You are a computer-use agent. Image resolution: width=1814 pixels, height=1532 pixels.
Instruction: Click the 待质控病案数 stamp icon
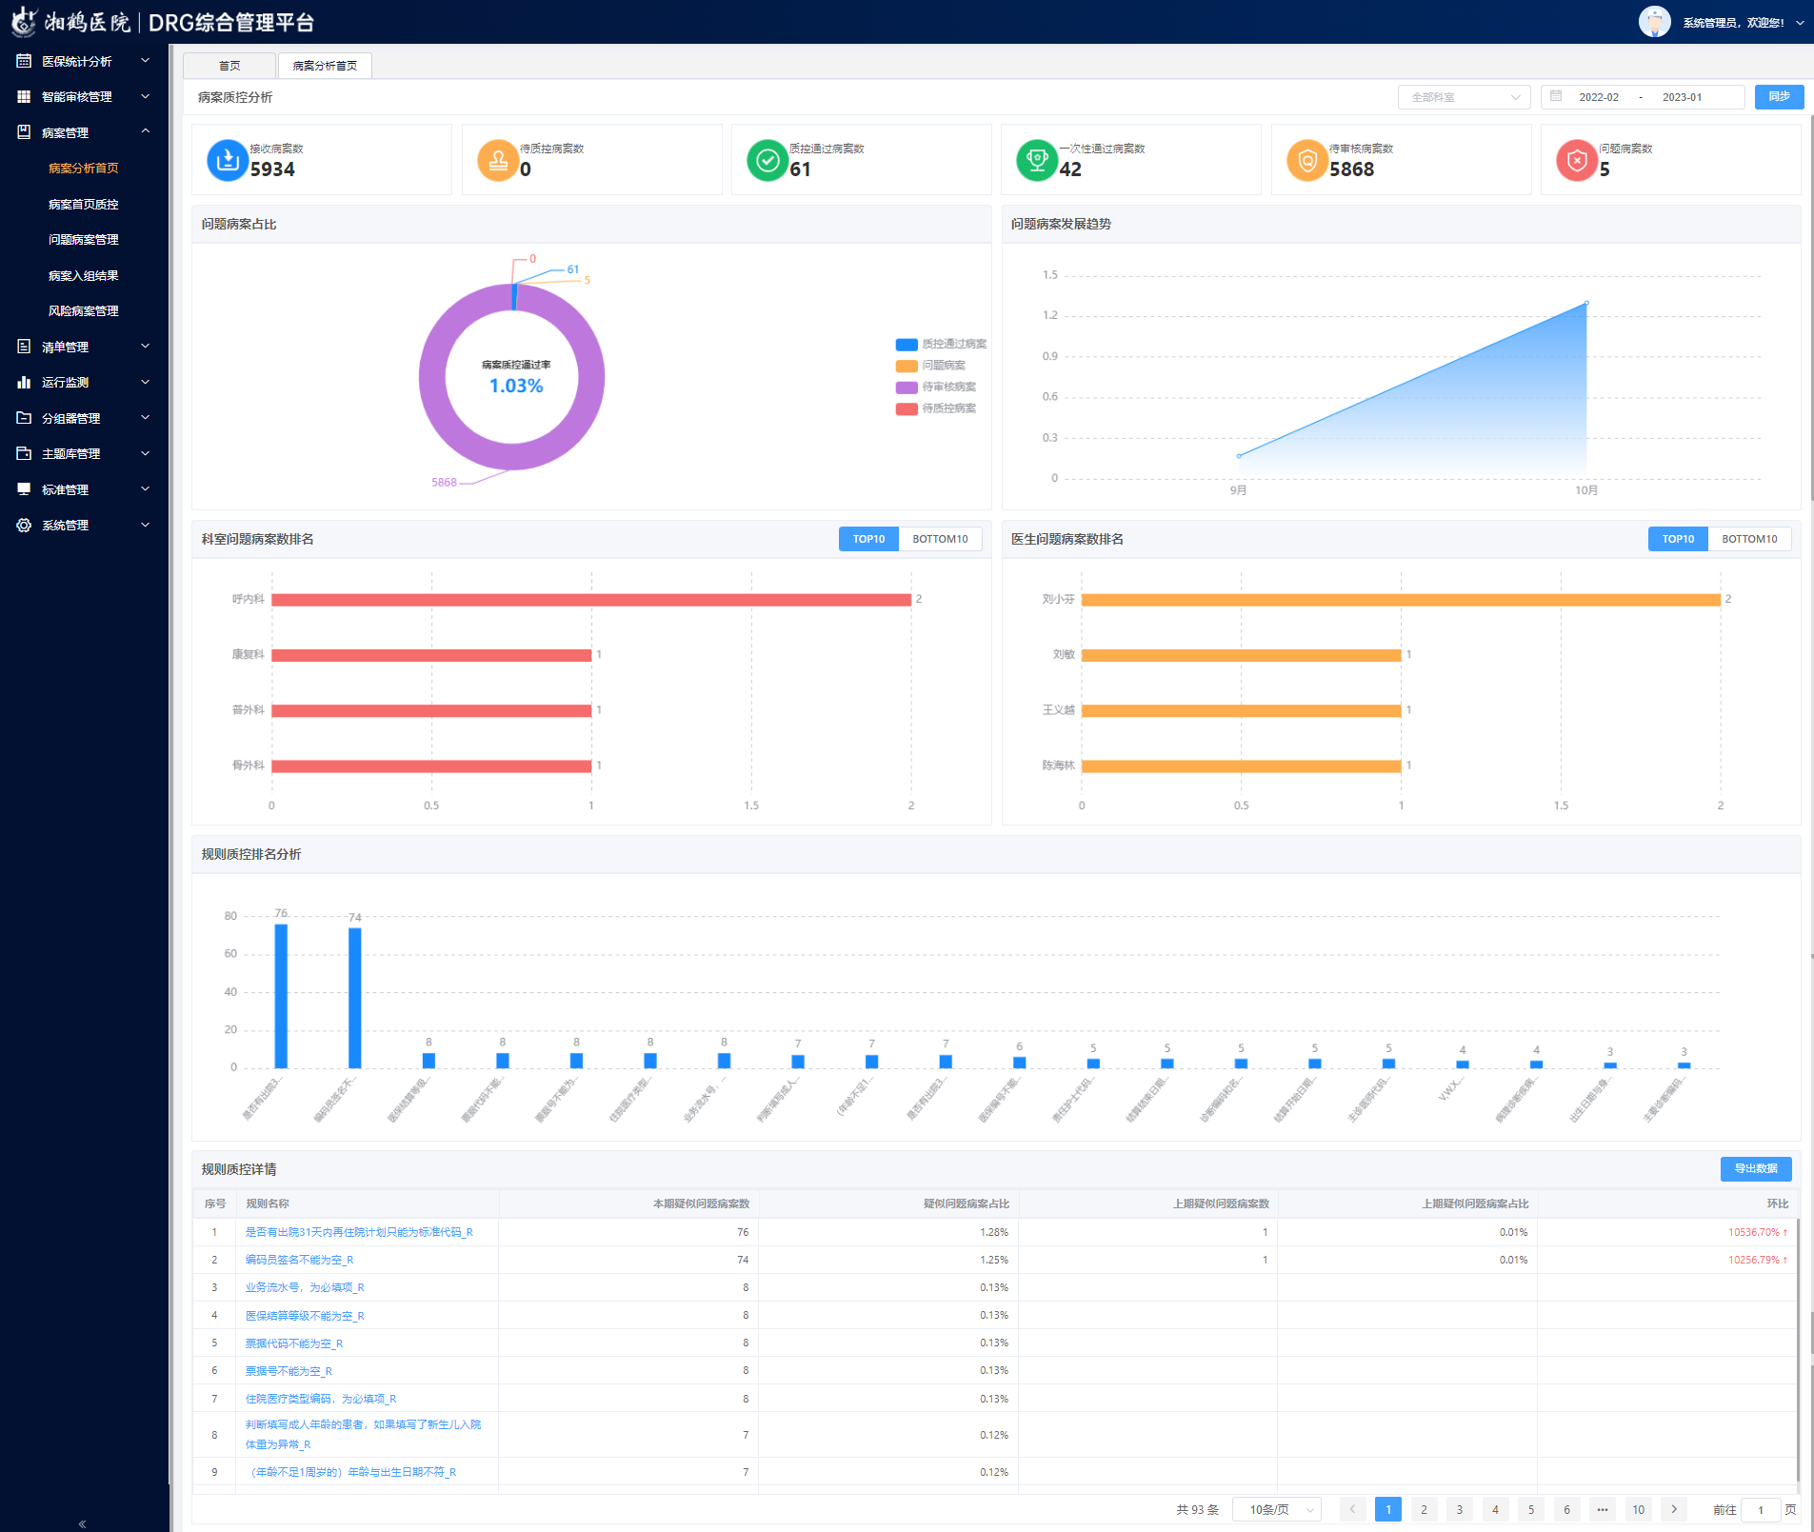(x=497, y=160)
